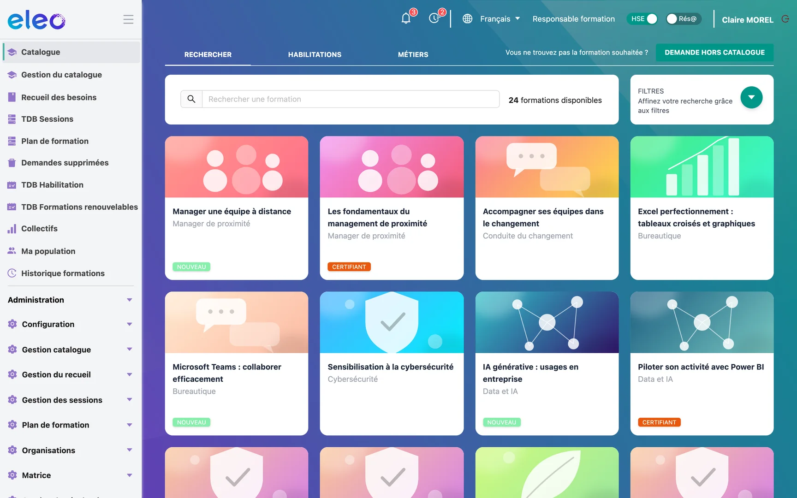Click the Configuration gear icon
This screenshot has height=498, width=797.
pyautogui.click(x=12, y=324)
